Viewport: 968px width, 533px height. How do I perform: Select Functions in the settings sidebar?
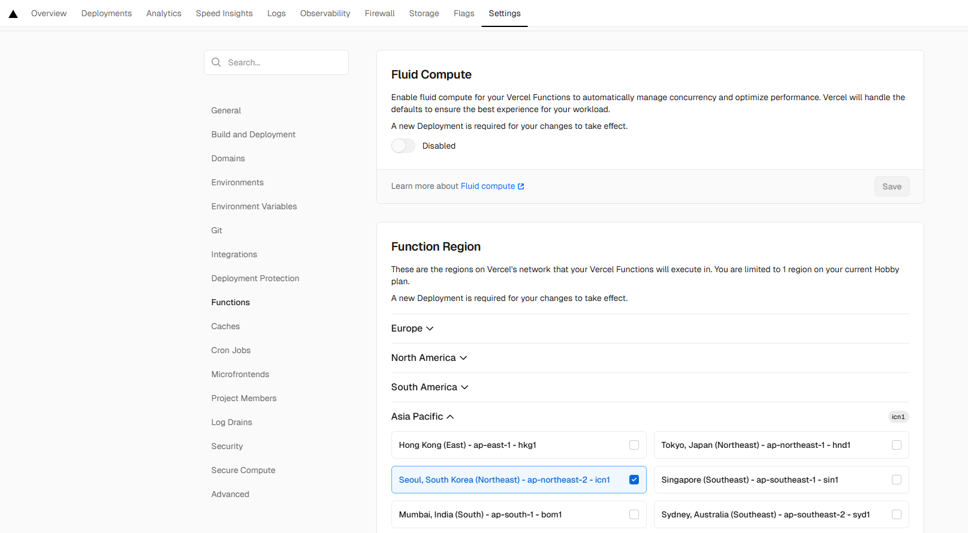(x=231, y=302)
